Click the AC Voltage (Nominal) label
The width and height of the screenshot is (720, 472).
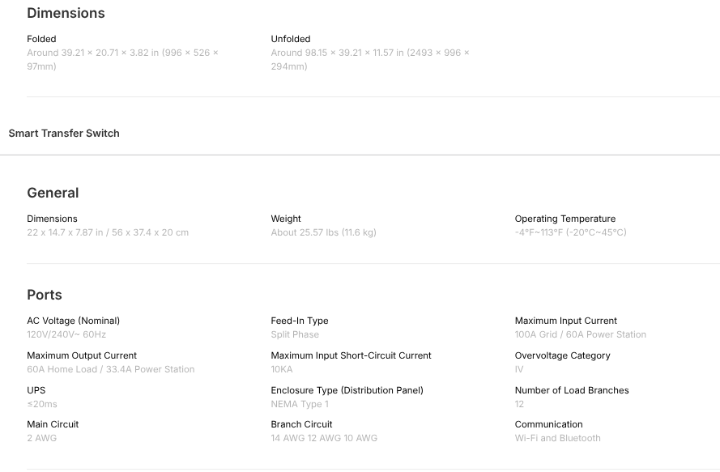pyautogui.click(x=73, y=321)
